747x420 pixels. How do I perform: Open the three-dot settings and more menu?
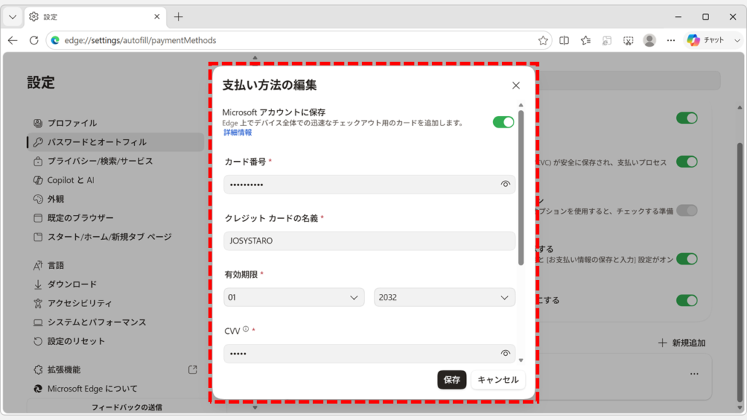pos(671,41)
